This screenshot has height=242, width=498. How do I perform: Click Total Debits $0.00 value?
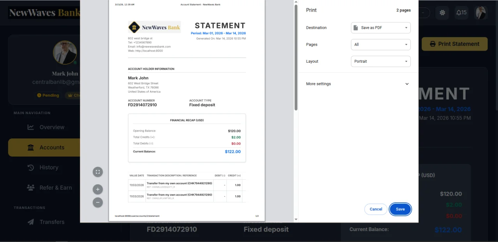(x=236, y=143)
